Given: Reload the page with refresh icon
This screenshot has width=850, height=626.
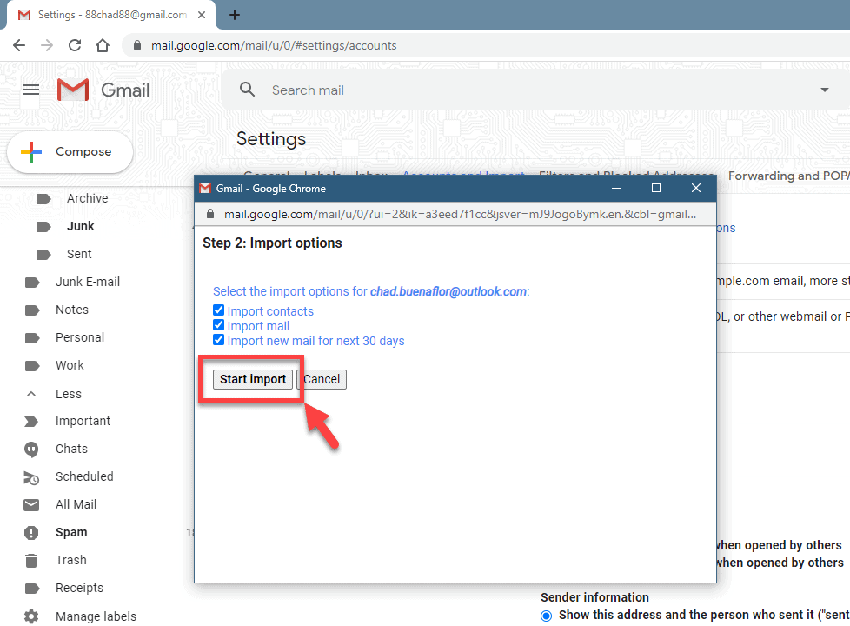Looking at the screenshot, I should [75, 45].
